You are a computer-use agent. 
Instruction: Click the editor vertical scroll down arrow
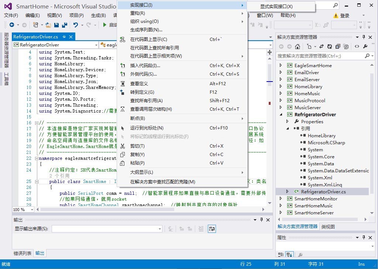point(269,203)
